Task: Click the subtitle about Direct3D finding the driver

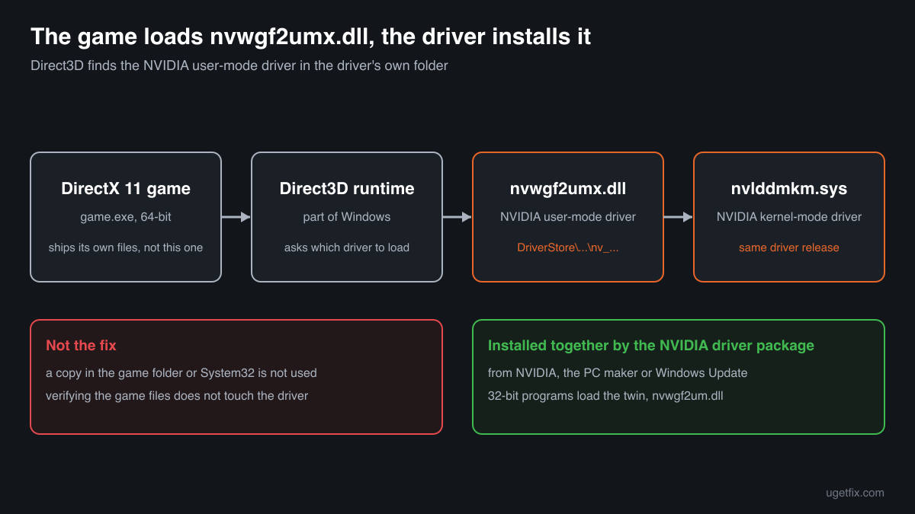Action: (x=239, y=65)
